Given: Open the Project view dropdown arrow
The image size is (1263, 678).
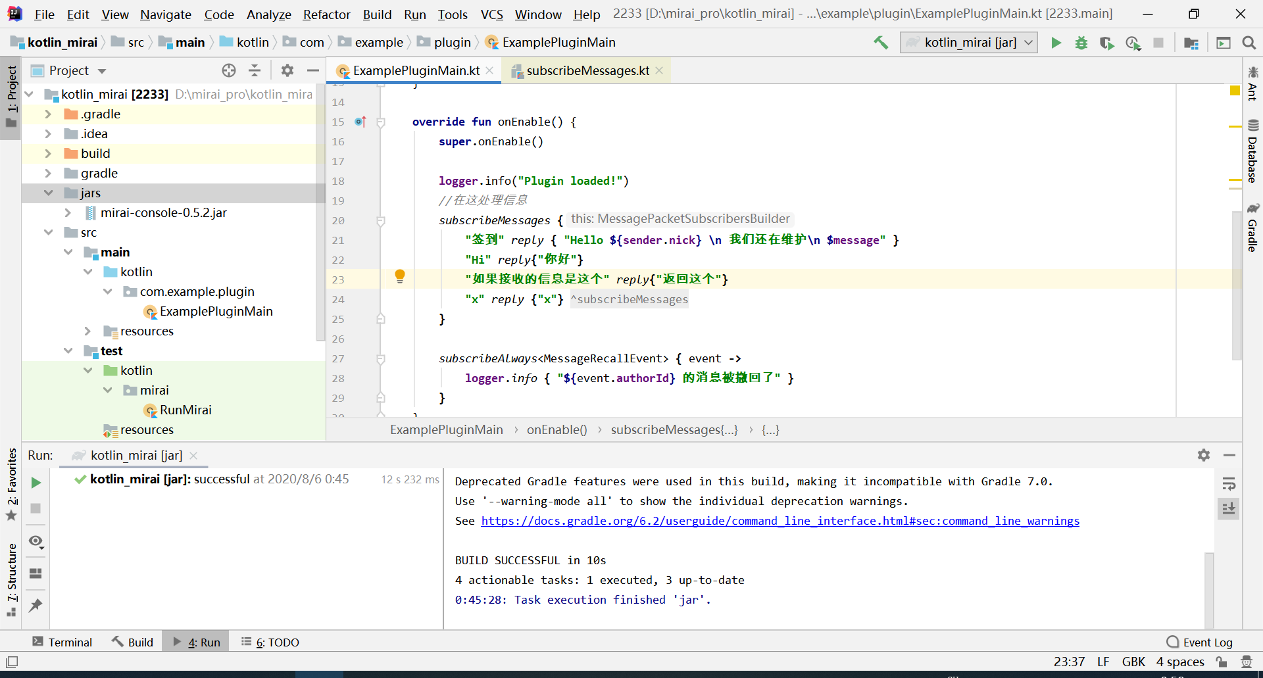Looking at the screenshot, I should point(102,71).
